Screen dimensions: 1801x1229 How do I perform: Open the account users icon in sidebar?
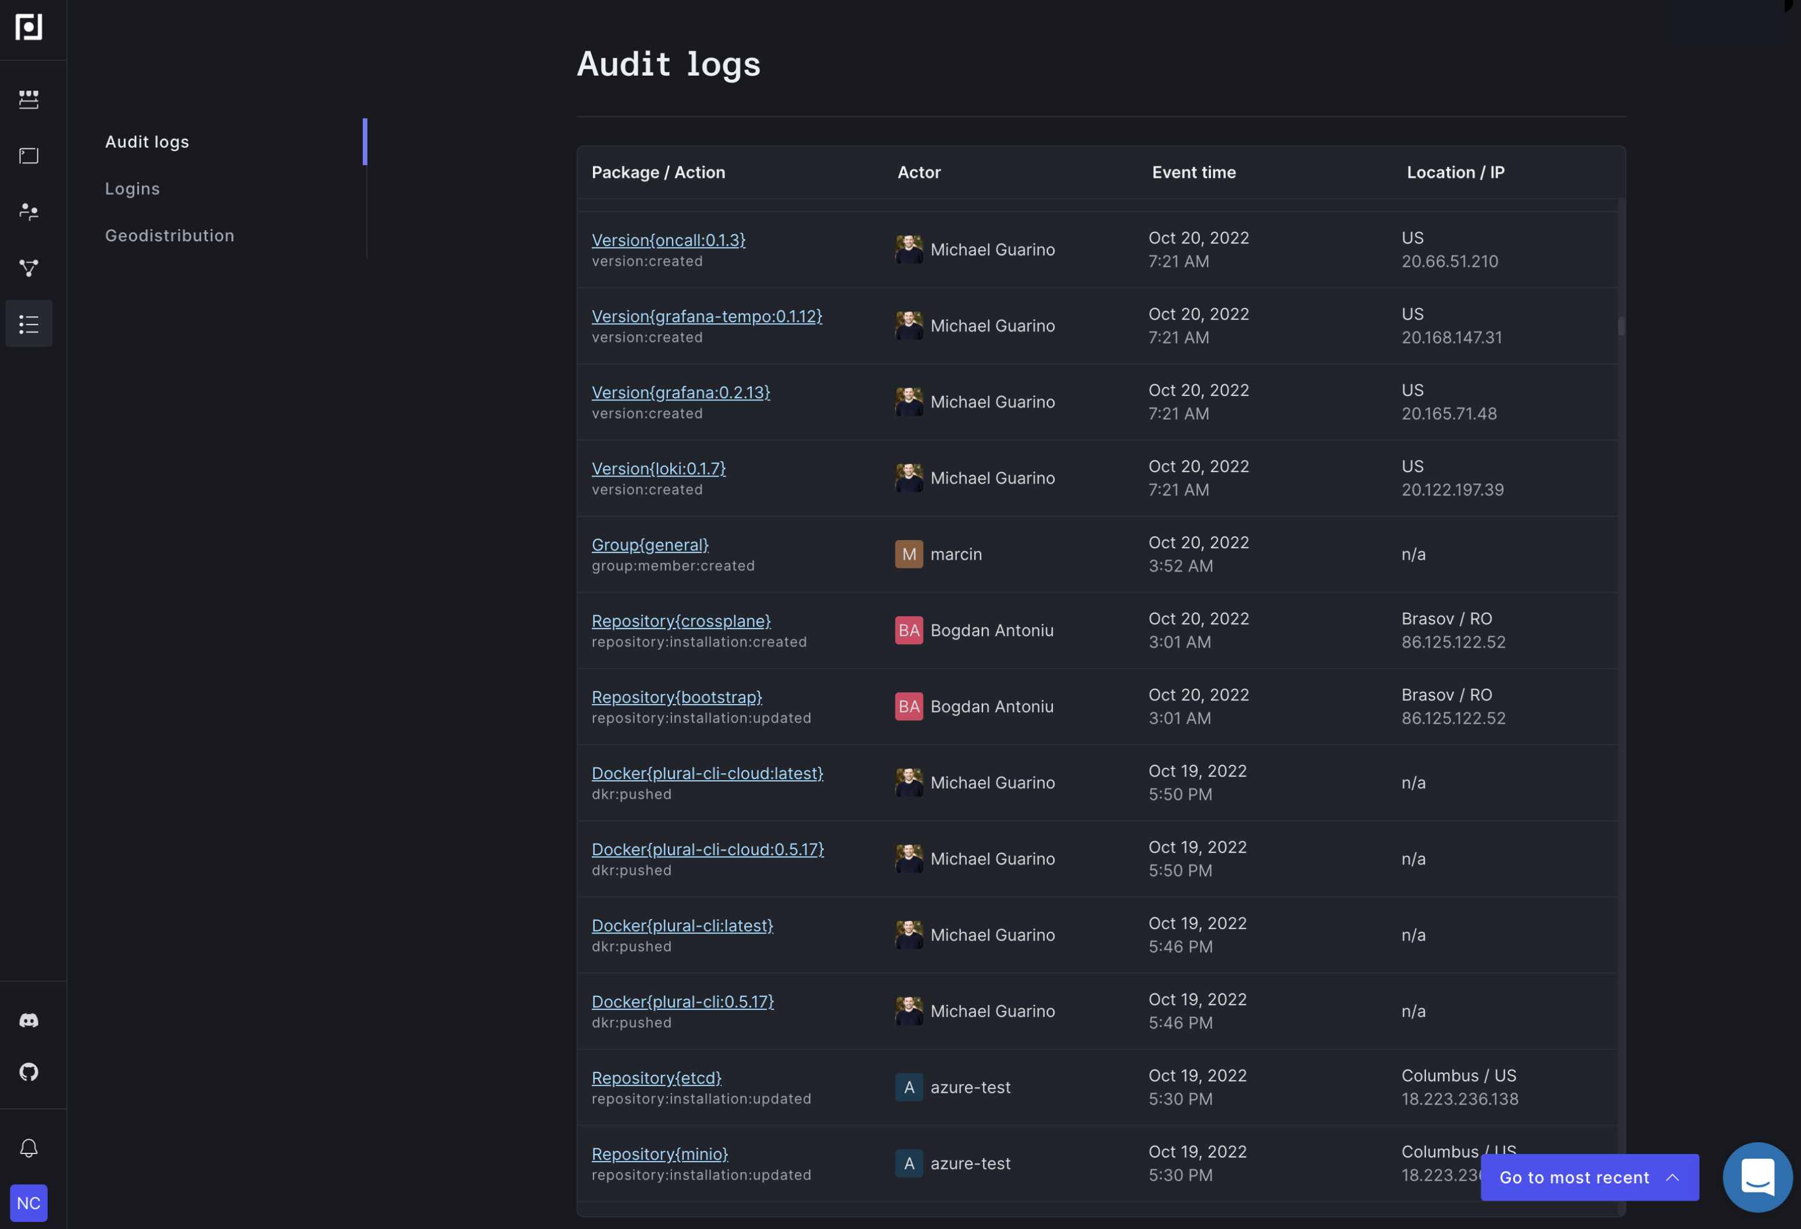(x=28, y=212)
